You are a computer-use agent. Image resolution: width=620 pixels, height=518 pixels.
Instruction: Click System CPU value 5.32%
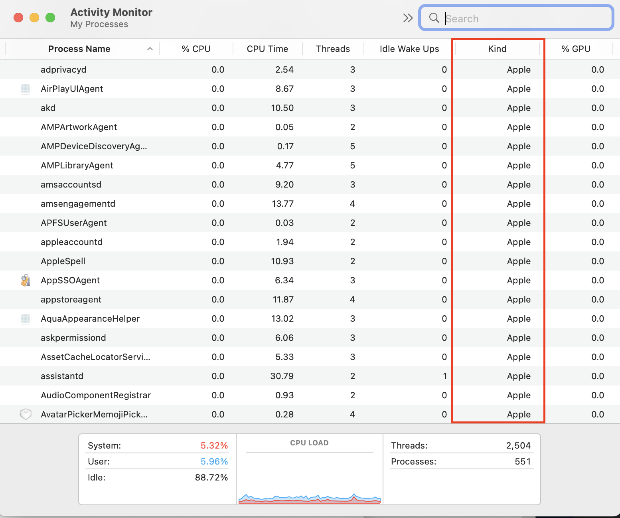pyautogui.click(x=214, y=445)
